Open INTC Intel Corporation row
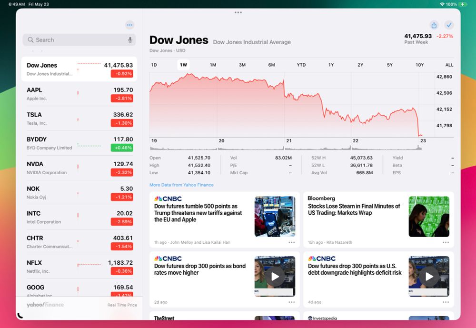The image size is (476, 328). point(79,217)
